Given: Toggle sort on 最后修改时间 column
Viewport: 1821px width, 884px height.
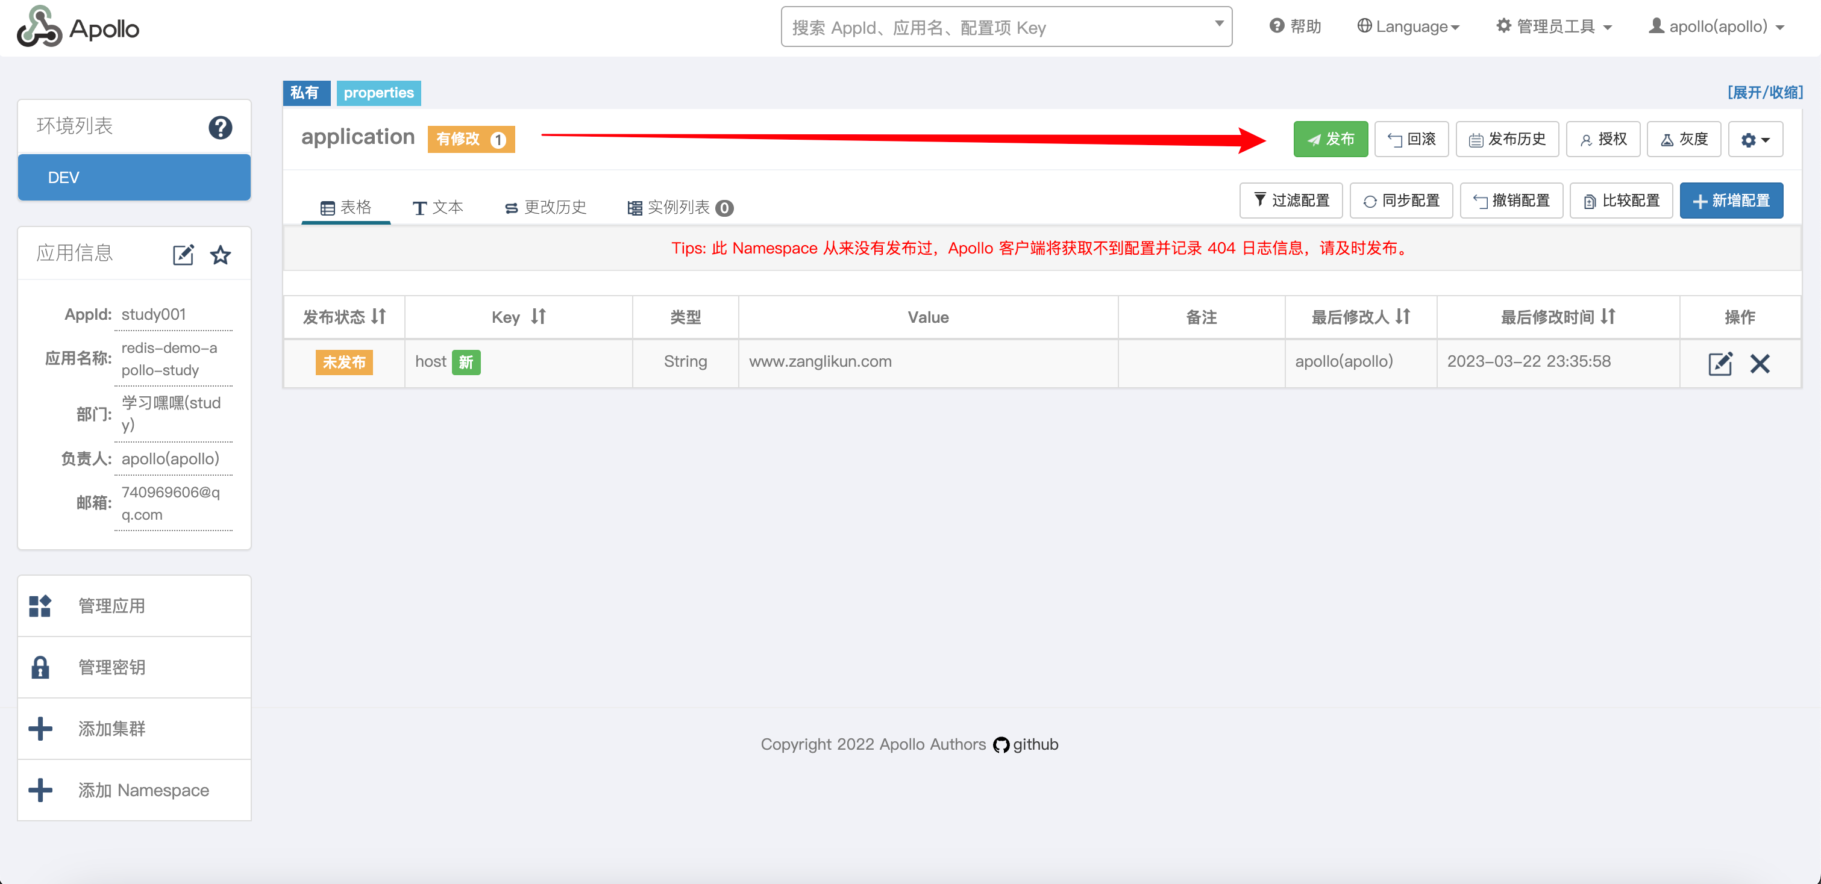Looking at the screenshot, I should pyautogui.click(x=1608, y=317).
